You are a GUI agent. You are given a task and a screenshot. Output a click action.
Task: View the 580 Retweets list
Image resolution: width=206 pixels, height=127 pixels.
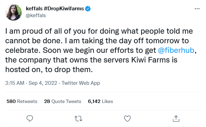(22, 101)
